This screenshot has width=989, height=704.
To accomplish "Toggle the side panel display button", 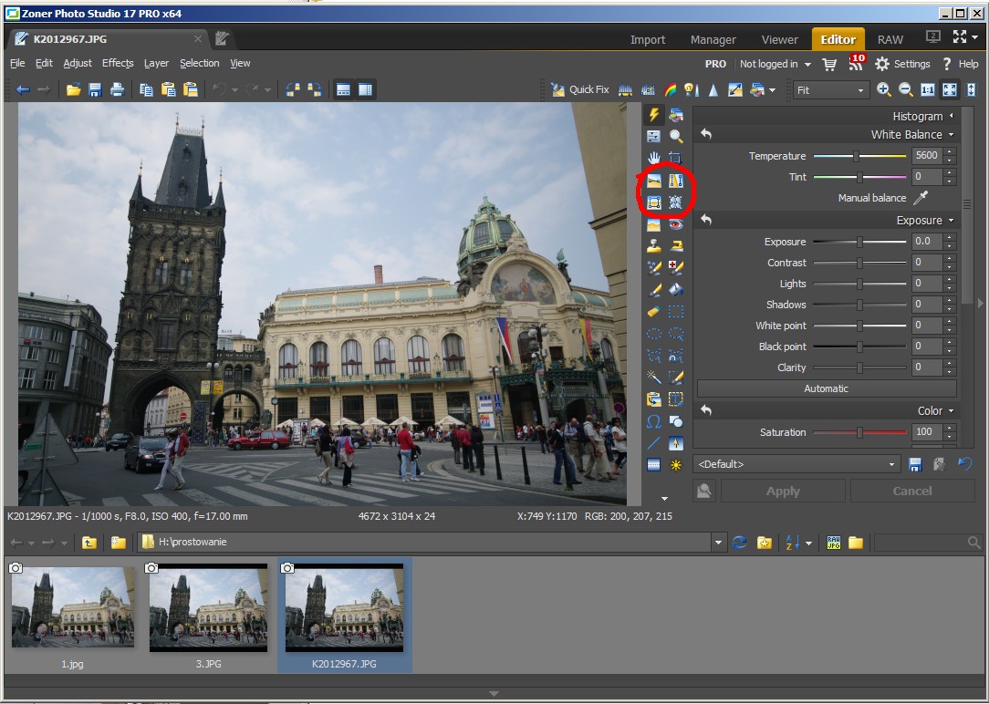I will [366, 89].
